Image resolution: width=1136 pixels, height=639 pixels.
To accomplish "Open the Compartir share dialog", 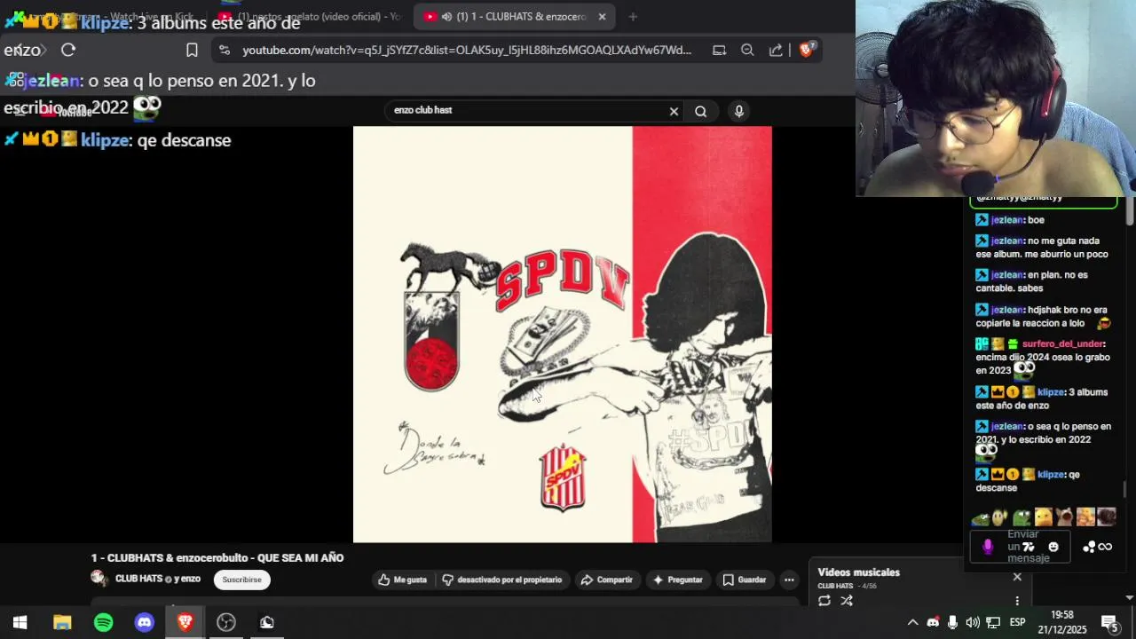I will click(606, 580).
